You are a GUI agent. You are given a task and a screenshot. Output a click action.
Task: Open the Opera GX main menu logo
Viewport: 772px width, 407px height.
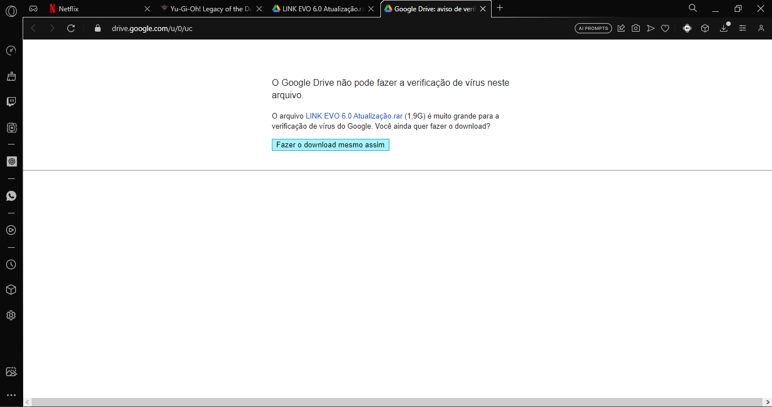[11, 11]
